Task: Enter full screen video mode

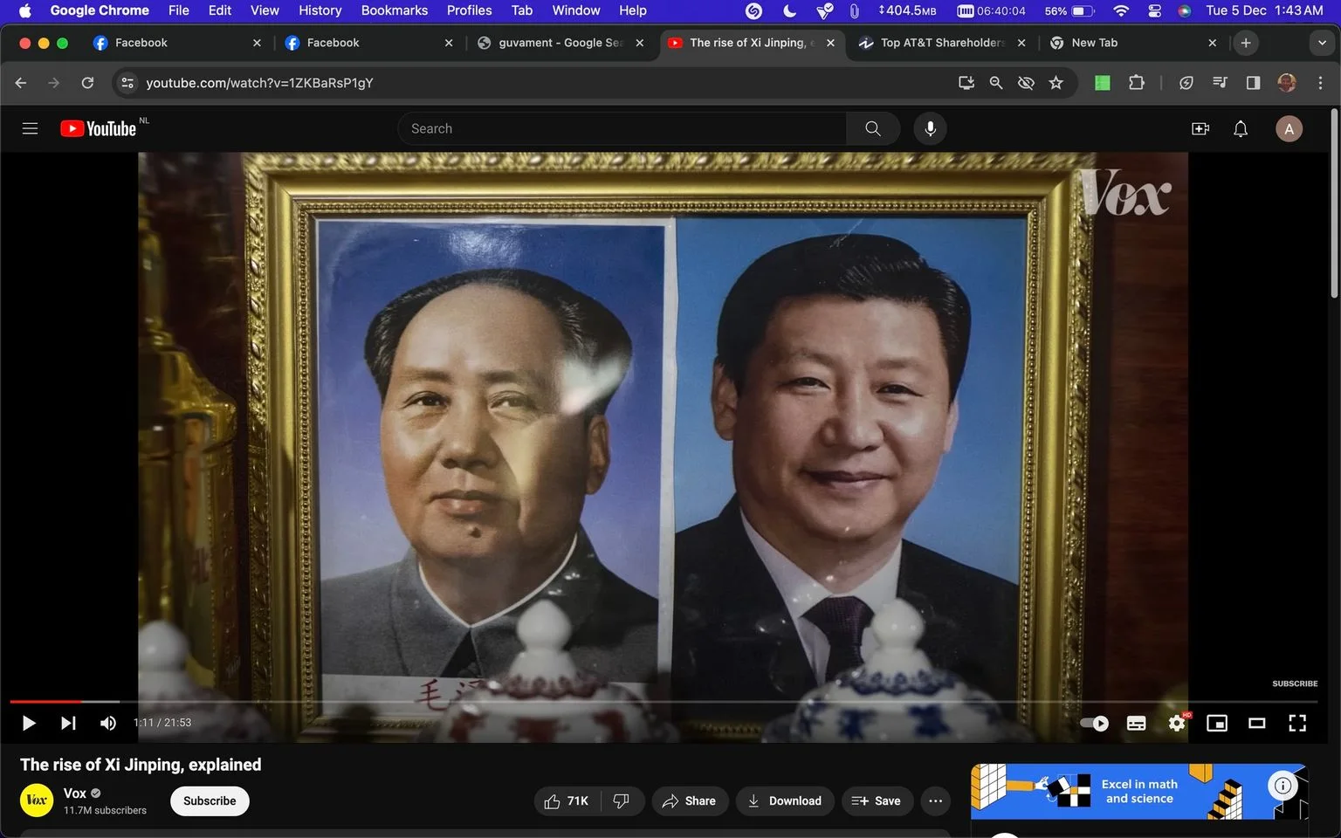Action: (x=1297, y=723)
